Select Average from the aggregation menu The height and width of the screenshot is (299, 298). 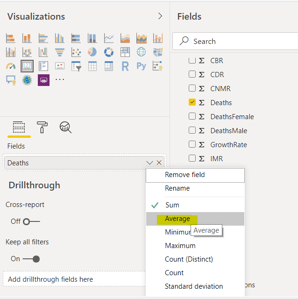[177, 219]
